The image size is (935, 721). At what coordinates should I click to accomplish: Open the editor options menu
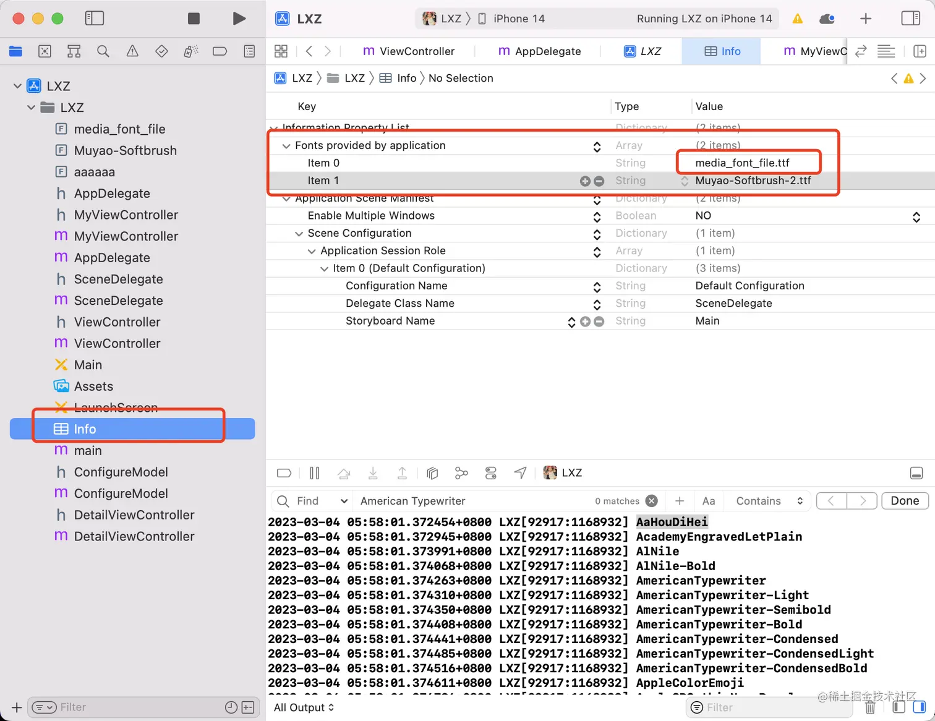886,51
